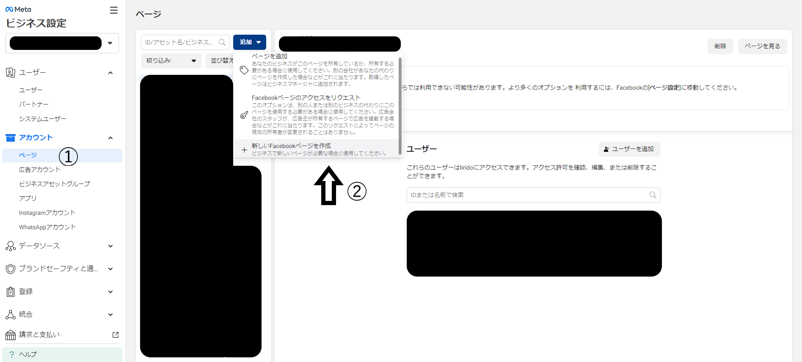Expand the データソース section
The height and width of the screenshot is (362, 802).
pyautogui.click(x=110, y=246)
